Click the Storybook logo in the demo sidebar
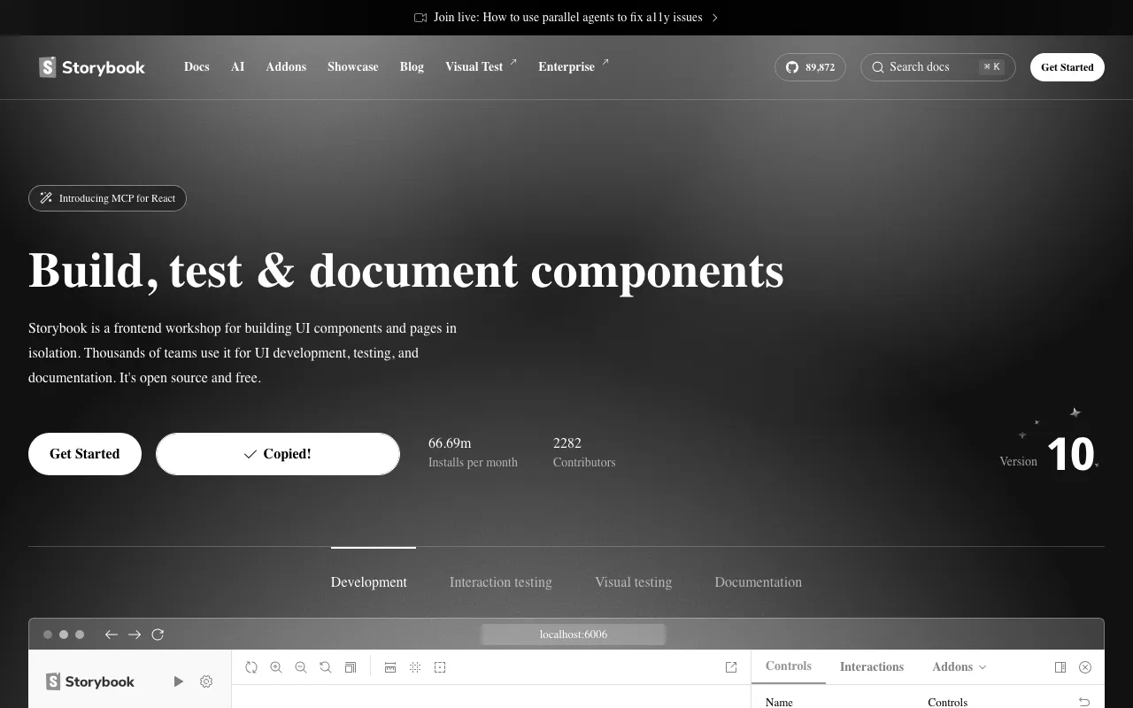1133x708 pixels. (x=90, y=681)
